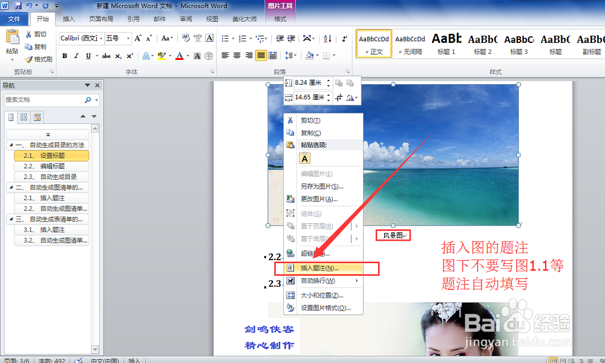Open line spacing dropdown

pos(290,56)
